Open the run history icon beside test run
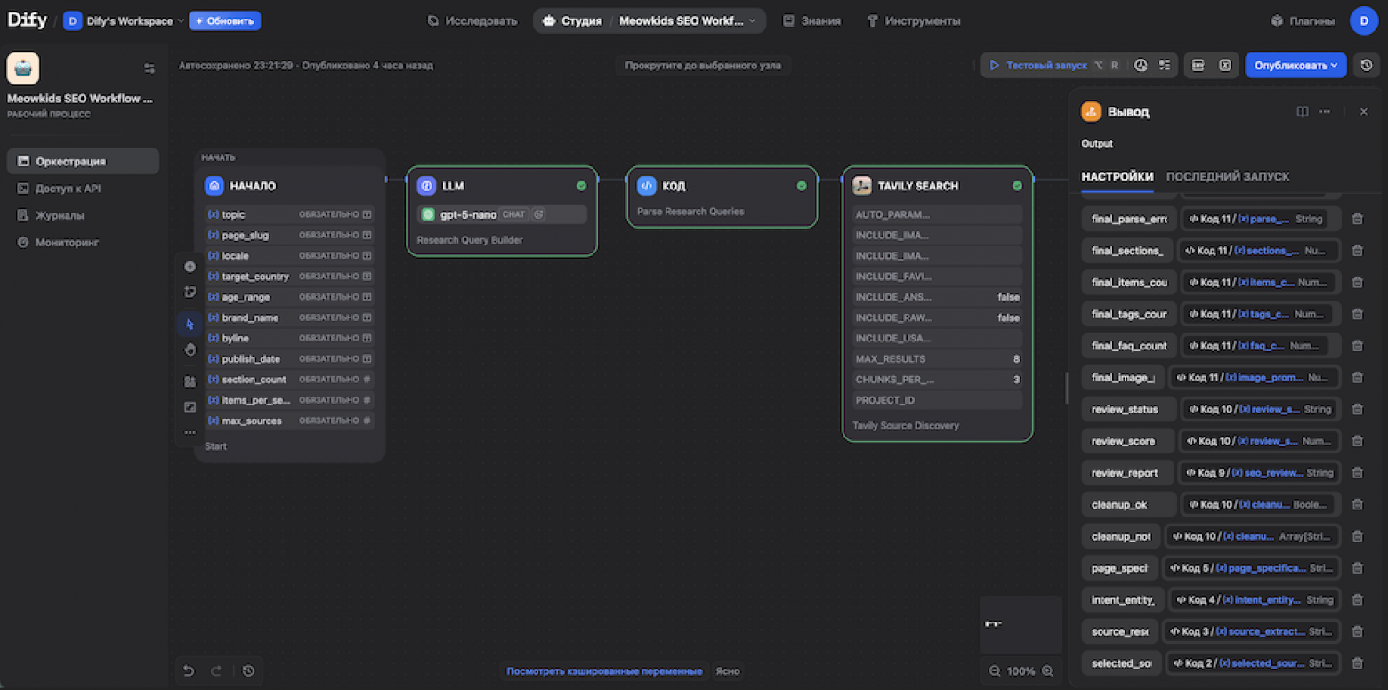Image resolution: width=1388 pixels, height=690 pixels. 1141,65
